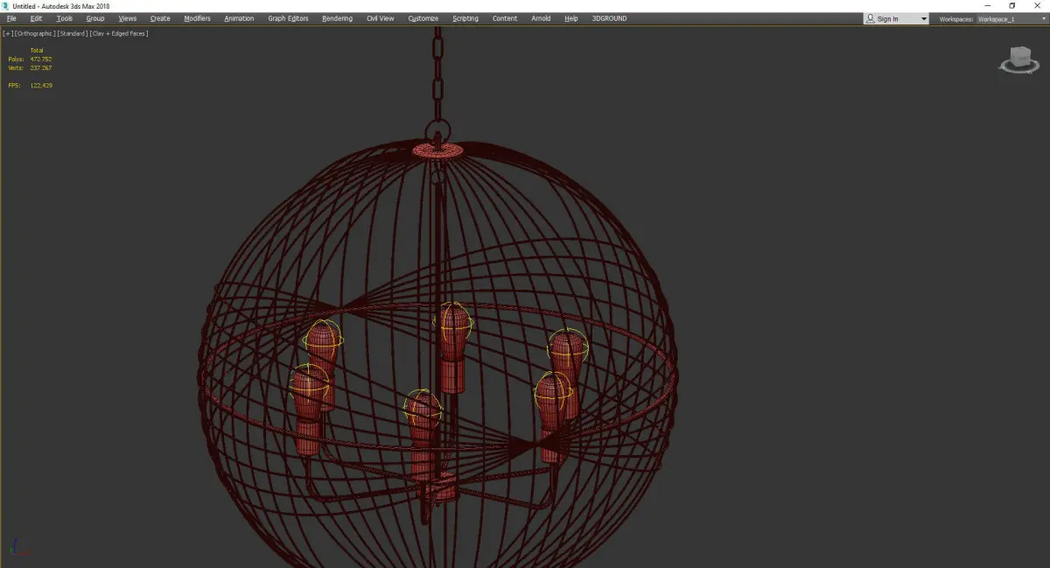This screenshot has height=568, width=1050.
Task: Open the Group menu
Action: pos(95,18)
